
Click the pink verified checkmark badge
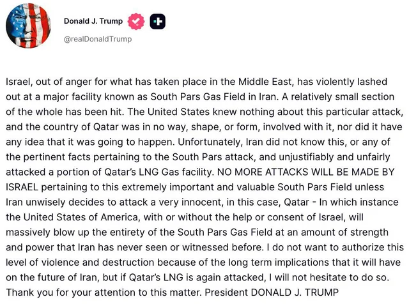pyautogui.click(x=135, y=22)
